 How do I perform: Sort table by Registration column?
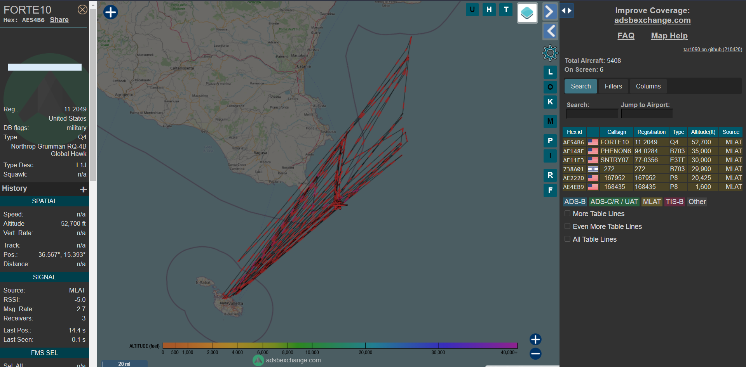coord(651,132)
